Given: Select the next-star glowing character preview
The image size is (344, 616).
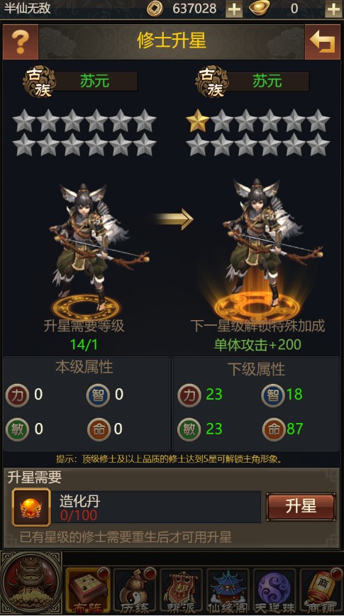Looking at the screenshot, I should pos(267,243).
